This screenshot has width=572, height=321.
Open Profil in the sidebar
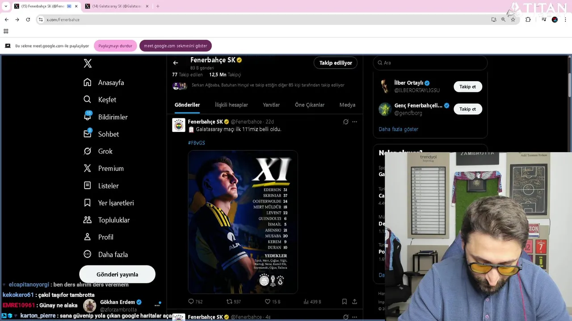tap(98, 237)
